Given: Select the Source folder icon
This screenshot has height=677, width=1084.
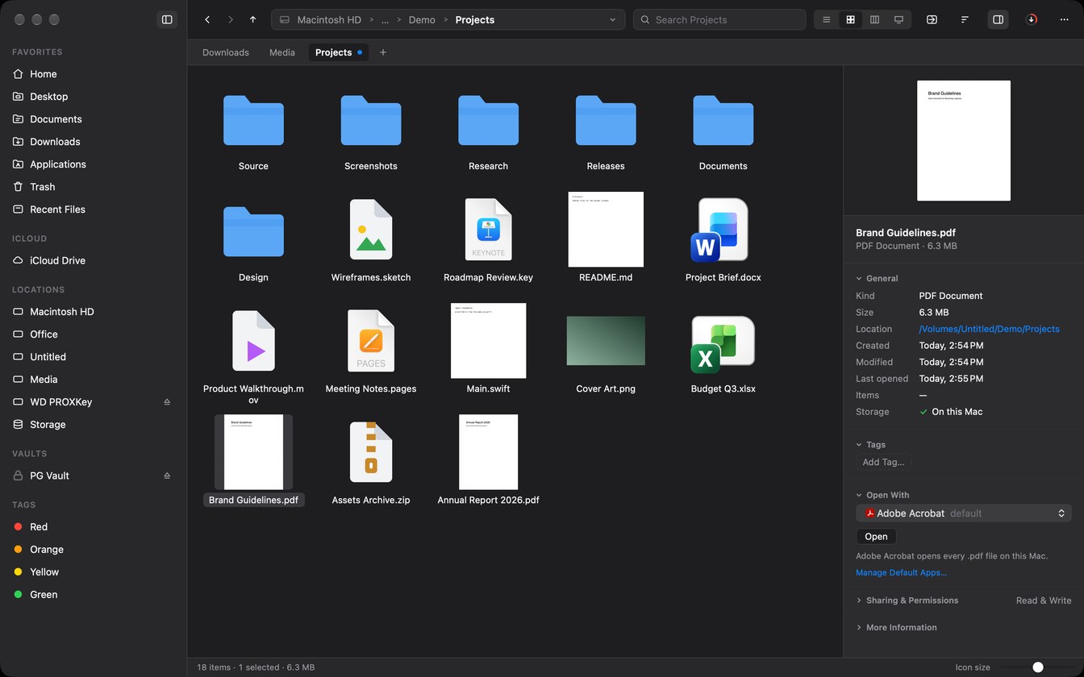Looking at the screenshot, I should point(253,120).
